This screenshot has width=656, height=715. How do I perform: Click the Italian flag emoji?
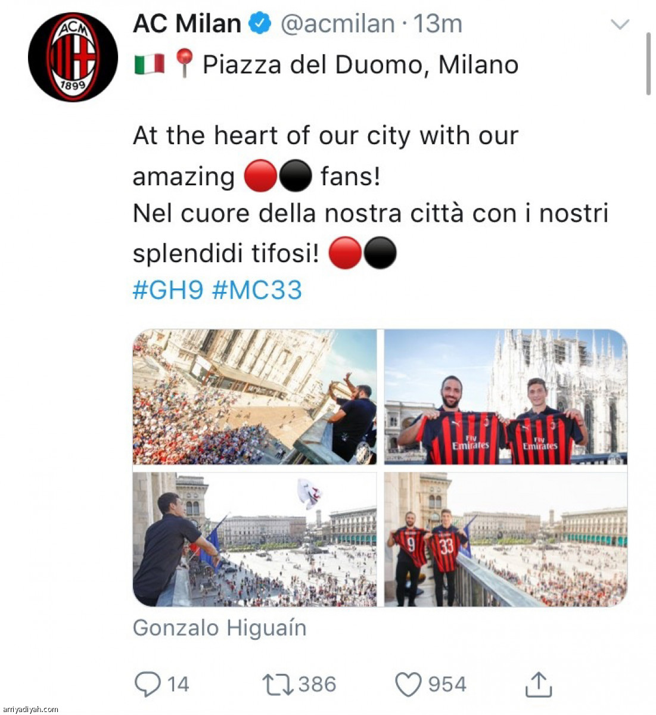pos(150,64)
